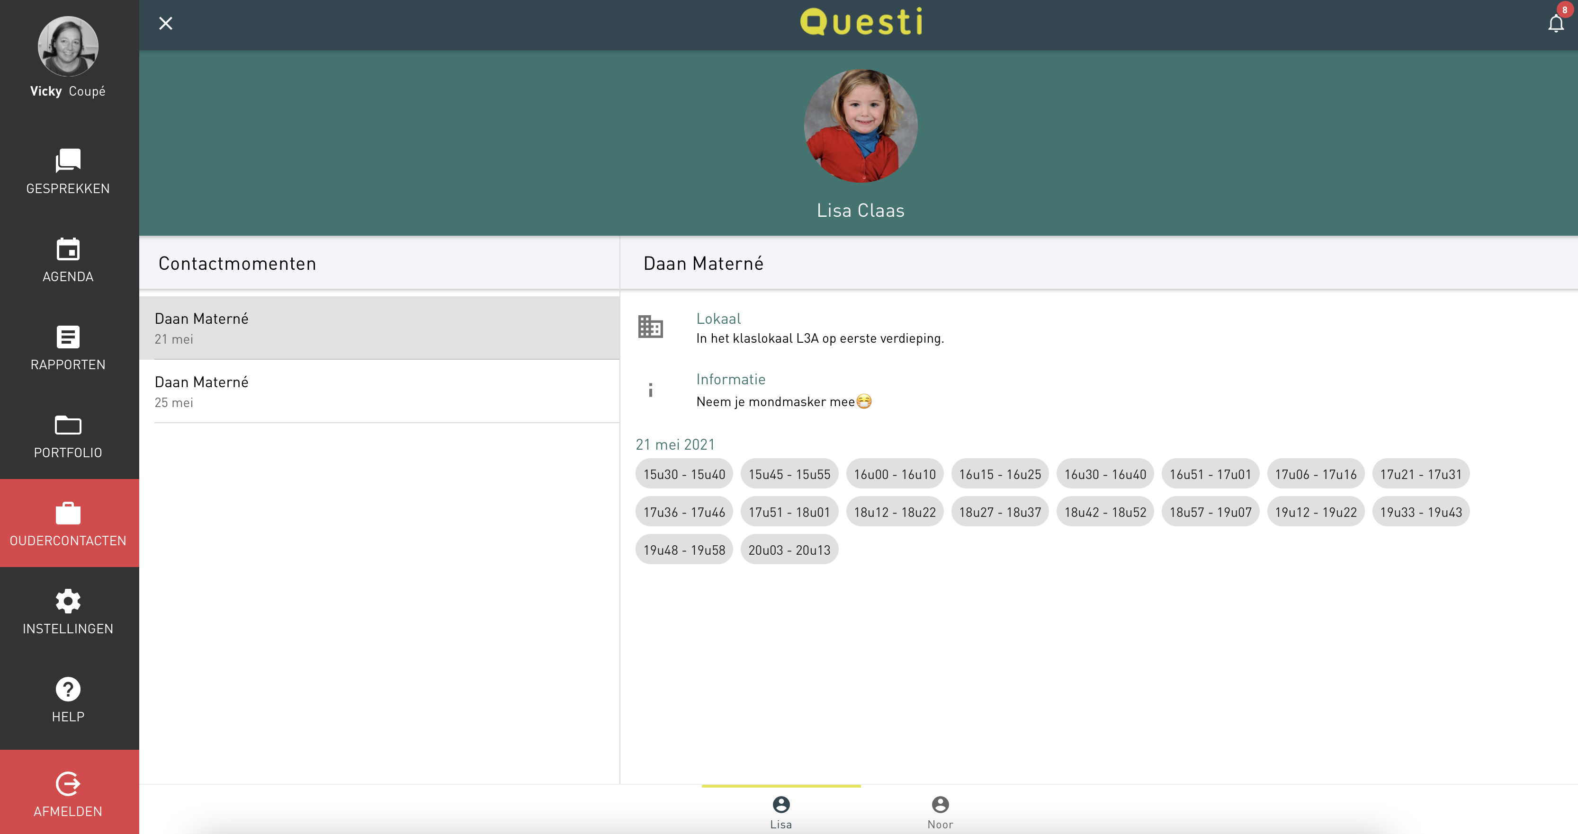The width and height of the screenshot is (1578, 834).
Task: Select the 20u03 - 20u13 slot
Action: point(789,550)
